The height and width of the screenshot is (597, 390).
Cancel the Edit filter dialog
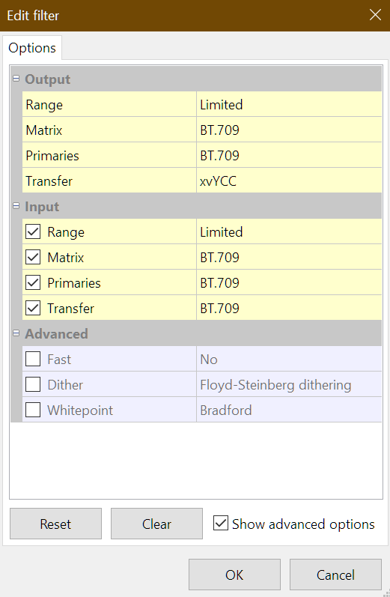335,575
